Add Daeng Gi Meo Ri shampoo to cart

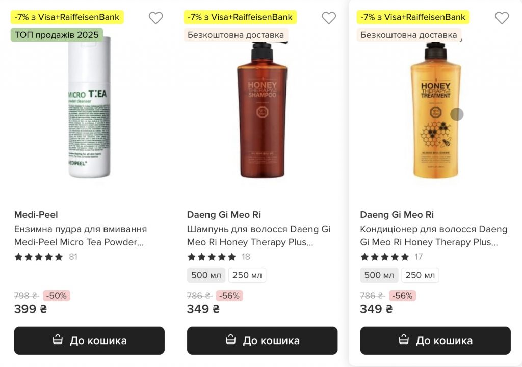tap(262, 340)
